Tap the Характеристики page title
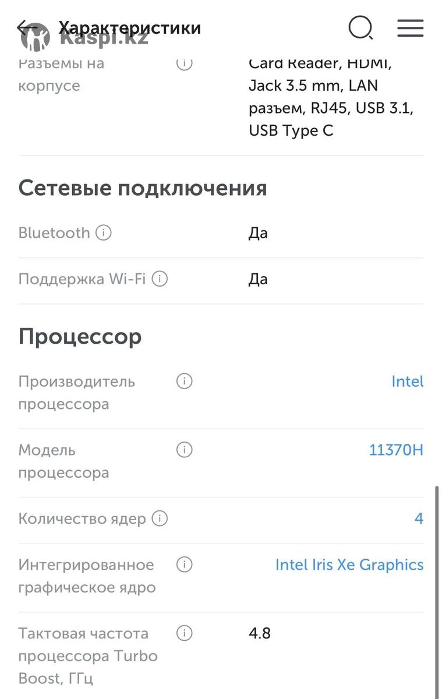The width and height of the screenshot is (442, 699). coord(129,27)
